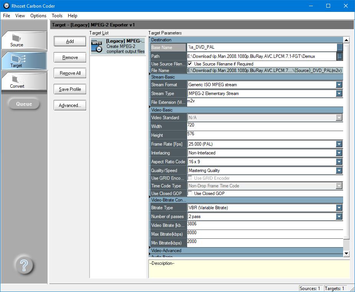Open Interlacing dropdown
Viewport: 355px width, 292px height.
click(339, 153)
